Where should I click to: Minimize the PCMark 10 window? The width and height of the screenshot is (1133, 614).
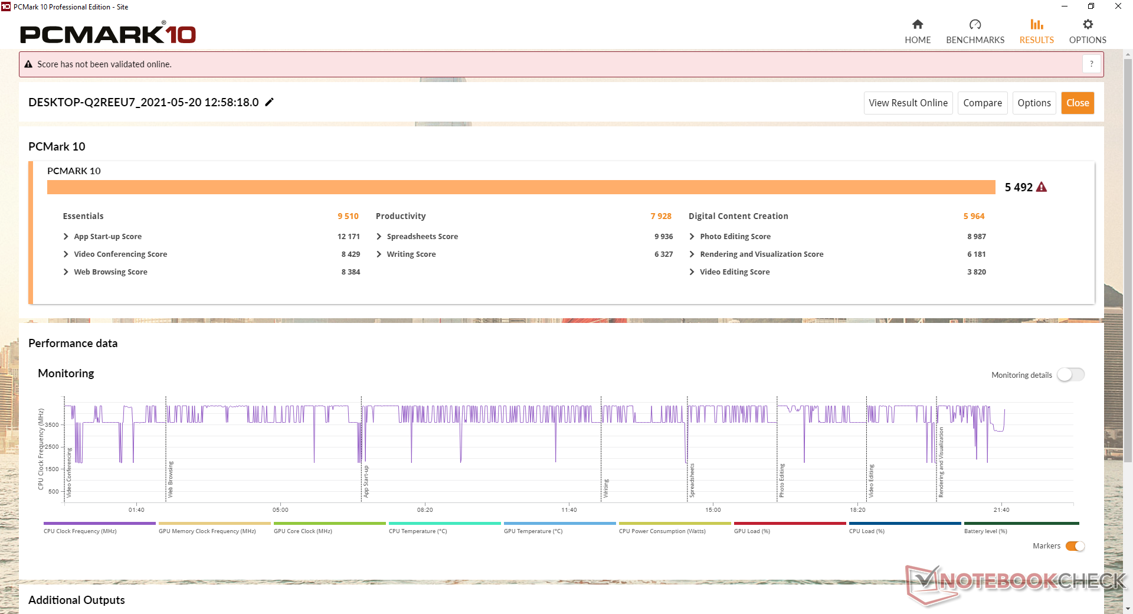pos(1064,6)
